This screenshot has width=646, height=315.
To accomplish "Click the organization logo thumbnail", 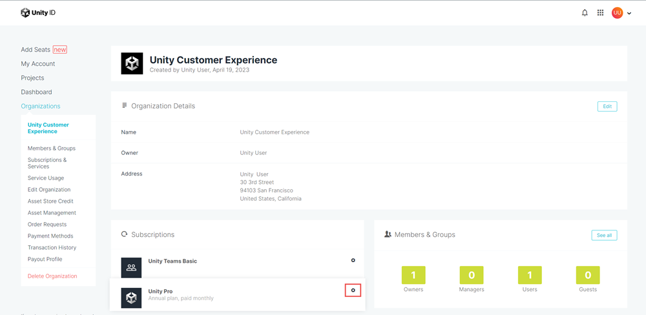I will [132, 63].
